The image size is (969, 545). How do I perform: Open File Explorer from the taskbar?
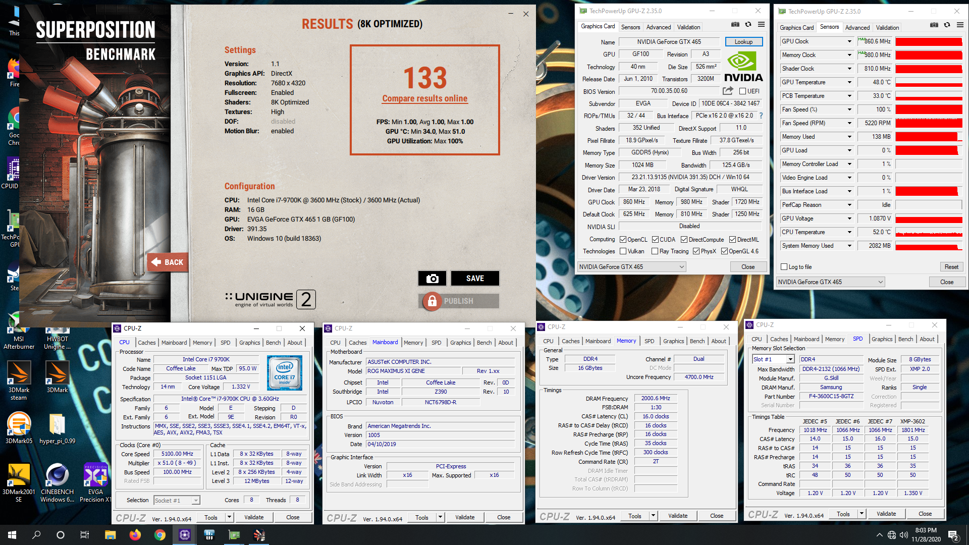[111, 535]
